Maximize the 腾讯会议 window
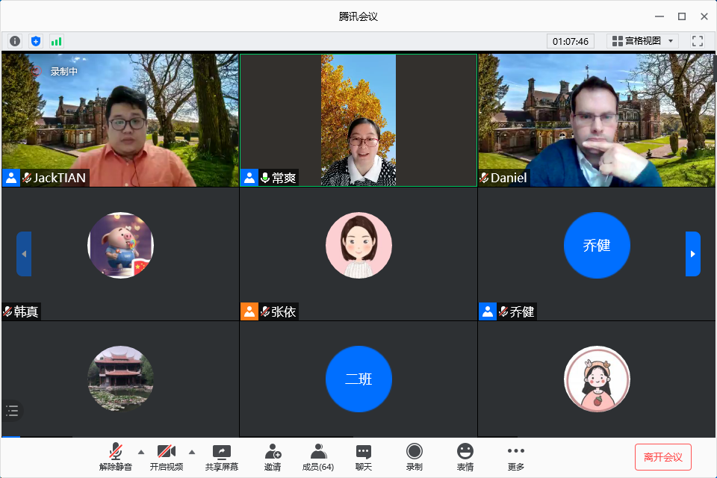717x478 pixels. click(682, 16)
